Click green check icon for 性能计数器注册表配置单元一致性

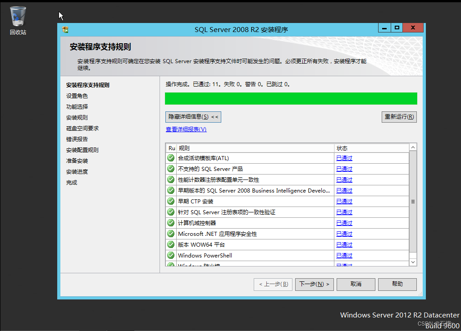tap(171, 179)
